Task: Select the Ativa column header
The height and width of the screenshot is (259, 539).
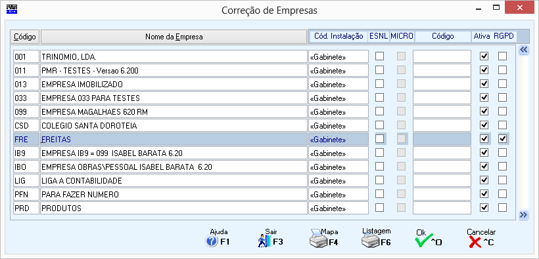Action: point(482,36)
